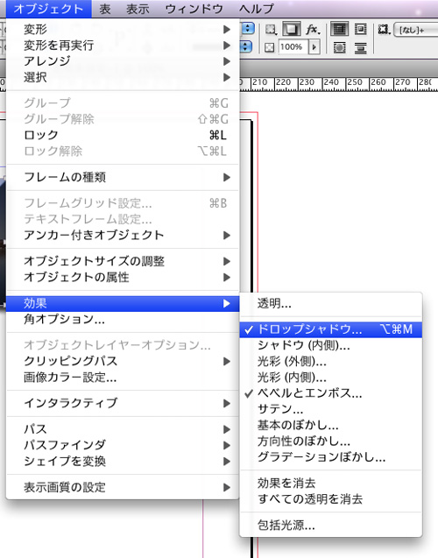Open the ウィンドウ menu
This screenshot has height=558, width=438.
194,9
